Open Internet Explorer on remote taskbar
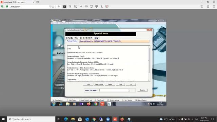The width and height of the screenshot is (217, 122). [61, 104]
